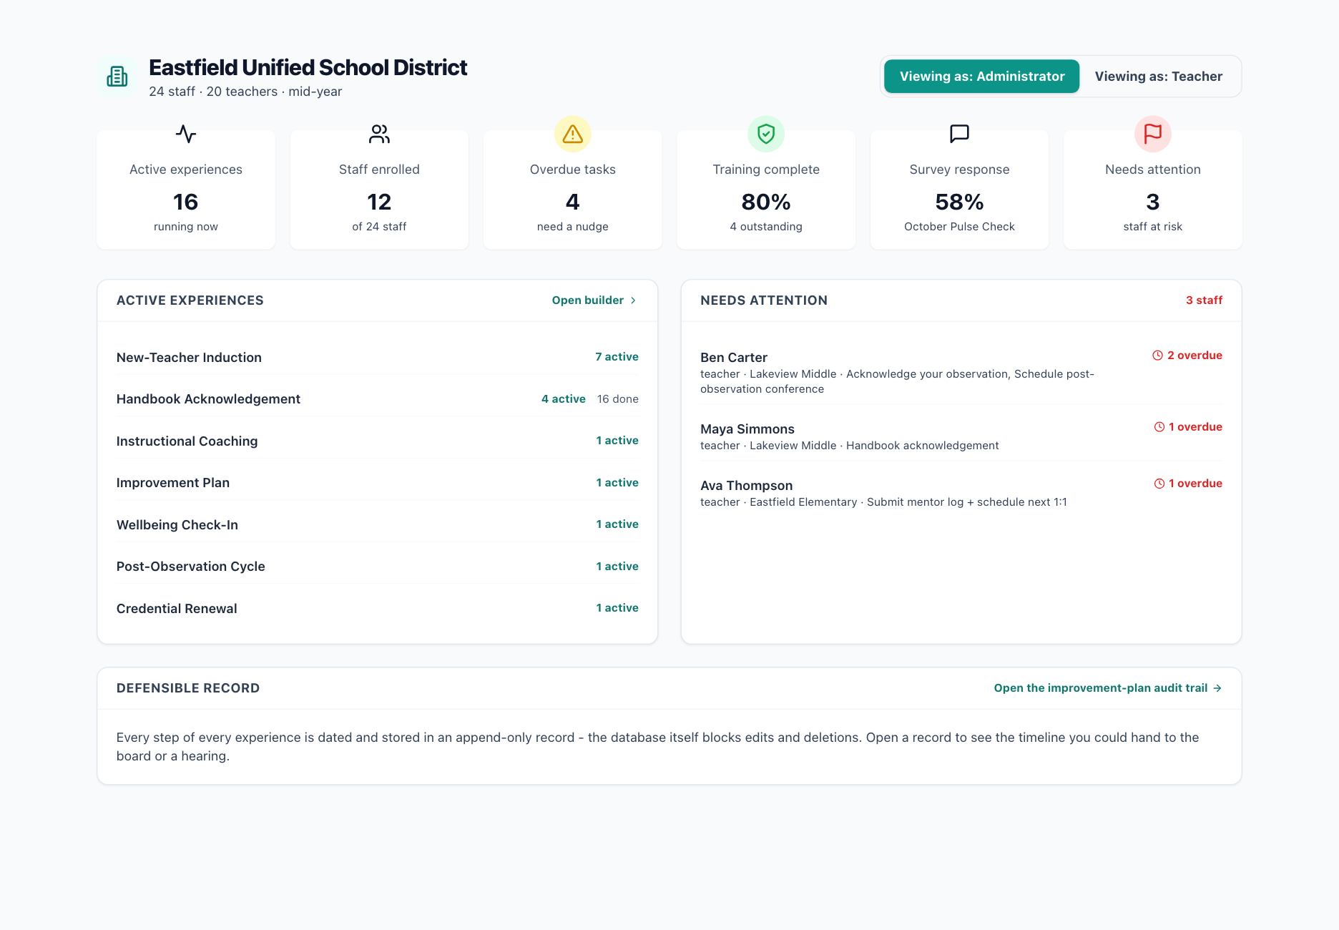Screen dimensions: 1339x930
Task: Switch to Viewing as: Teacher
Action: pos(1159,77)
